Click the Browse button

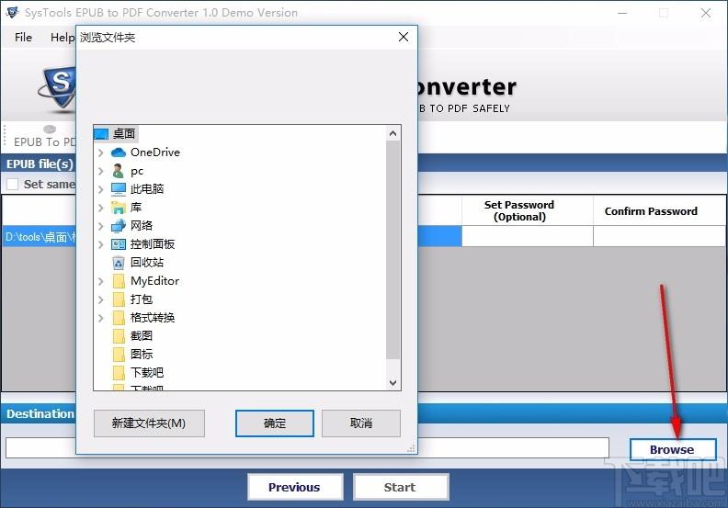[x=672, y=449]
